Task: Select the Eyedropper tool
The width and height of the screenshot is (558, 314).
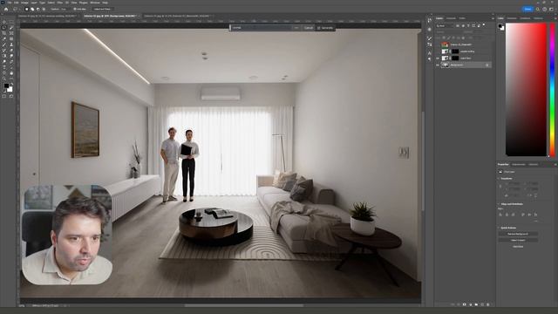Action: [3, 38]
